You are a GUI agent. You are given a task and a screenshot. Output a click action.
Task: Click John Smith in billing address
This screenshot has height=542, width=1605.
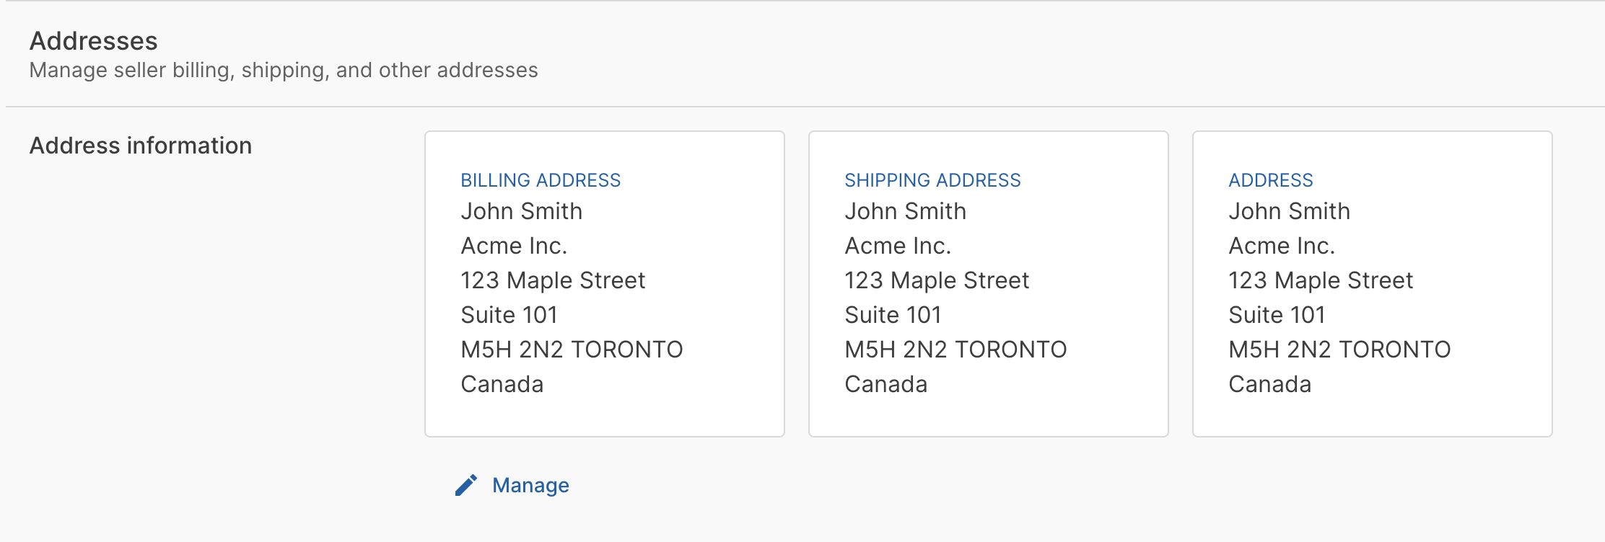point(521,211)
